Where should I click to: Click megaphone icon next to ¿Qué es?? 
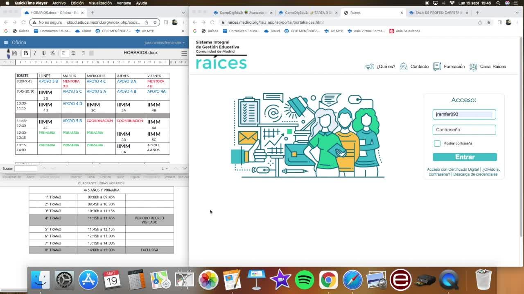coord(370,67)
